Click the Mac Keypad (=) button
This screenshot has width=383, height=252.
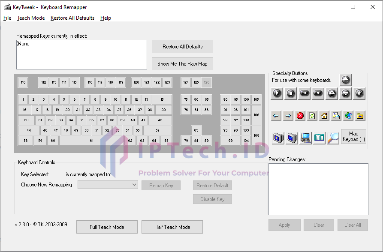point(353,136)
